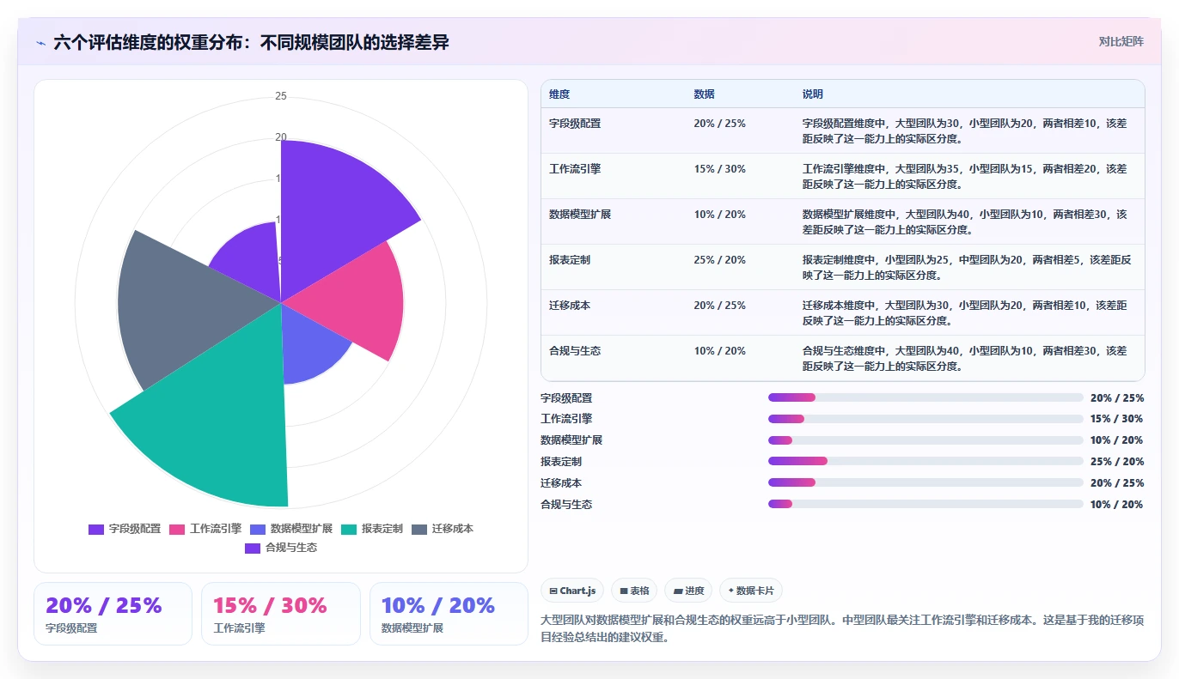Toggle 合规与生态 legend swatch
Screen dimensions: 1179x679
click(x=253, y=548)
